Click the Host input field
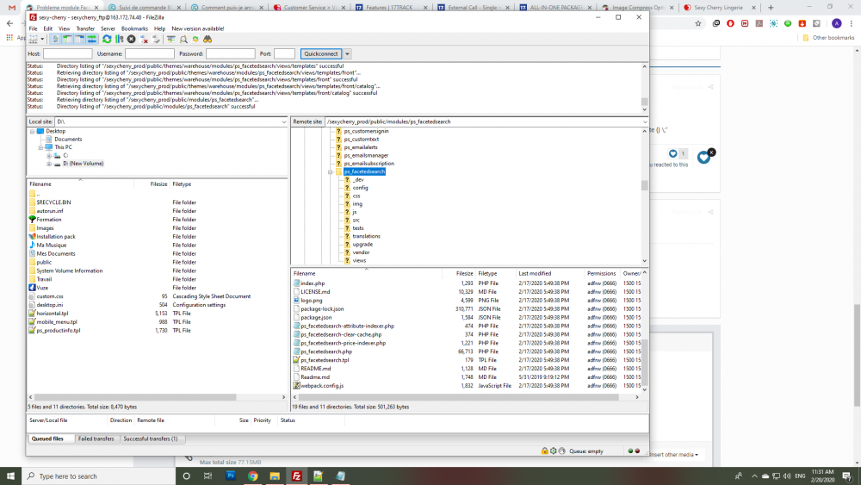This screenshot has width=861, height=485. (x=67, y=53)
